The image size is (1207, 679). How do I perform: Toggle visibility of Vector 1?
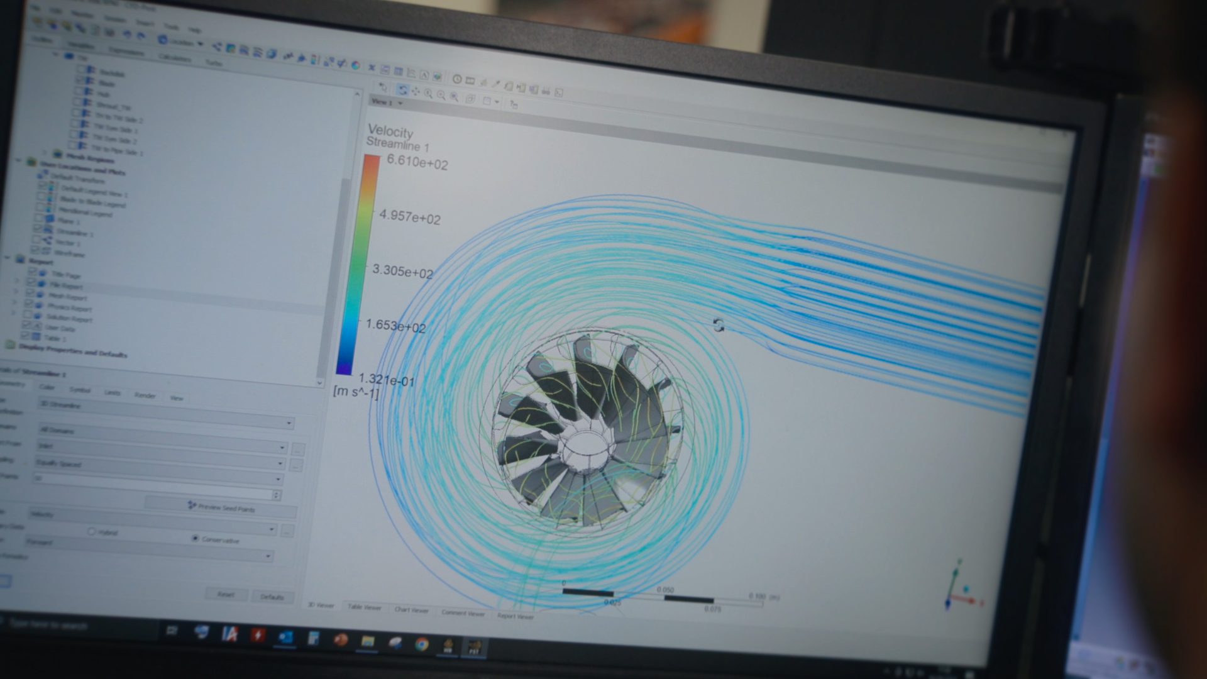[x=36, y=239]
